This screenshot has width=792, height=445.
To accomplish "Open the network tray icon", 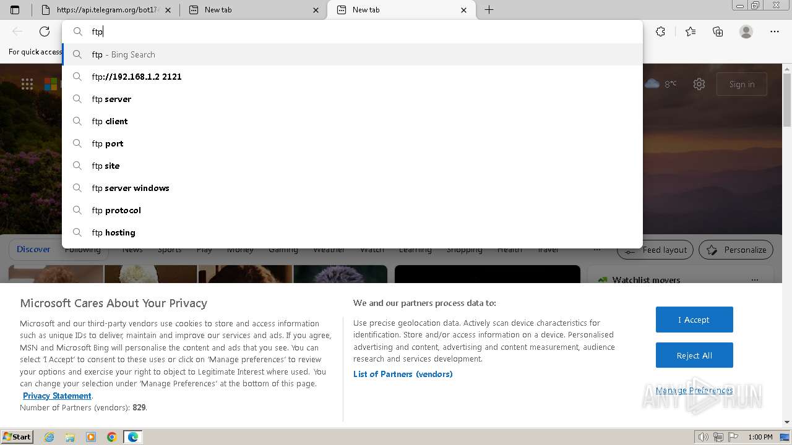I will [x=718, y=437].
